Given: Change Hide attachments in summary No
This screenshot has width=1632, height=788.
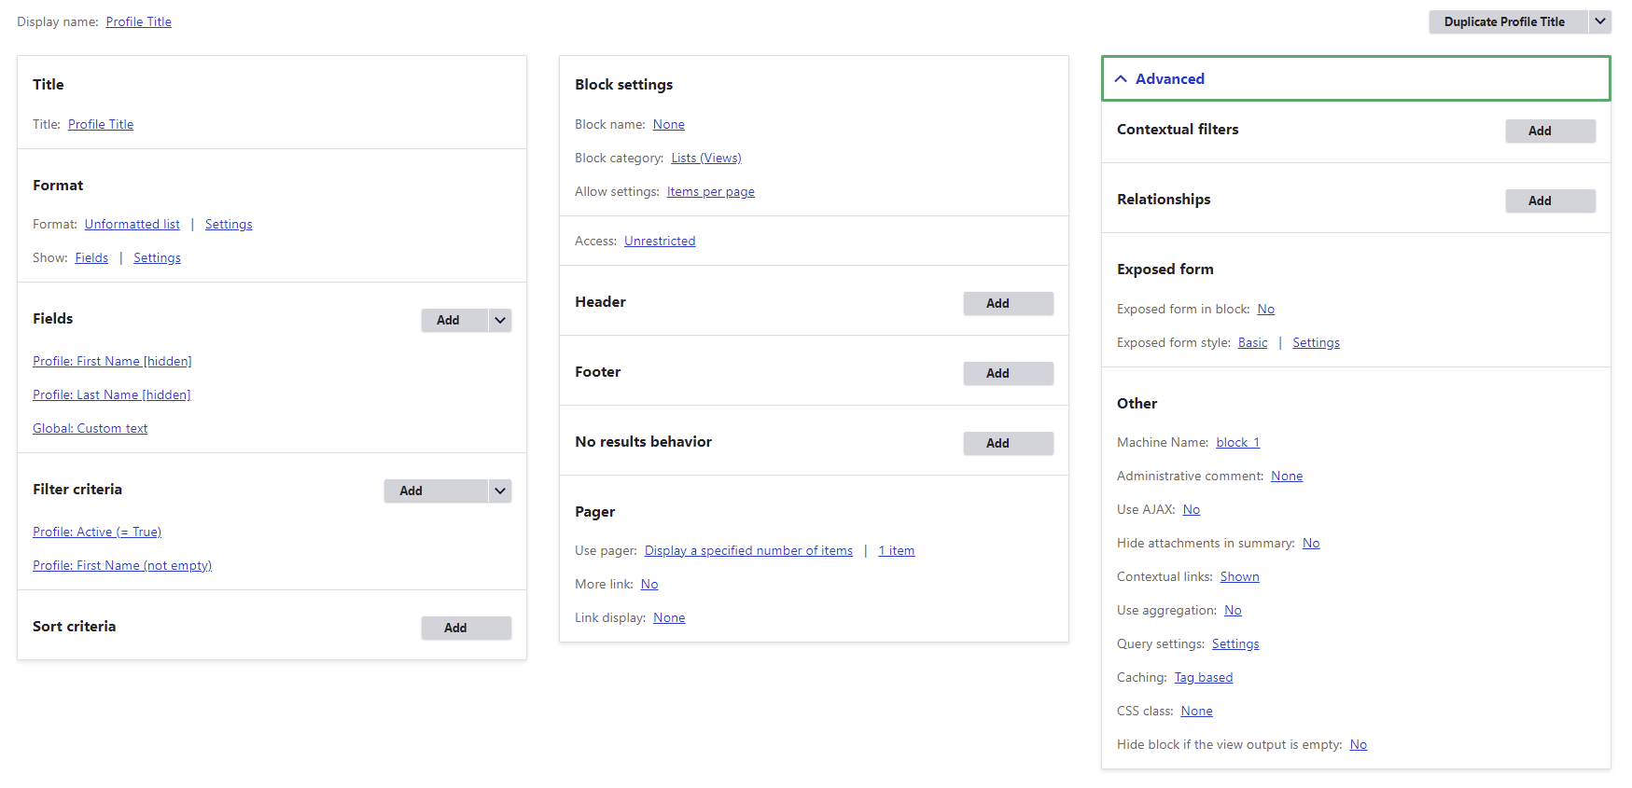Looking at the screenshot, I should click(1311, 543).
